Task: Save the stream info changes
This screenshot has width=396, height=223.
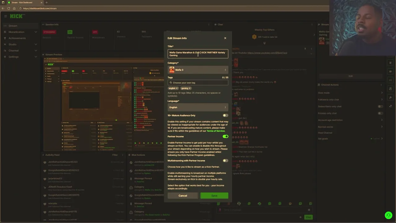Action: coord(214,196)
